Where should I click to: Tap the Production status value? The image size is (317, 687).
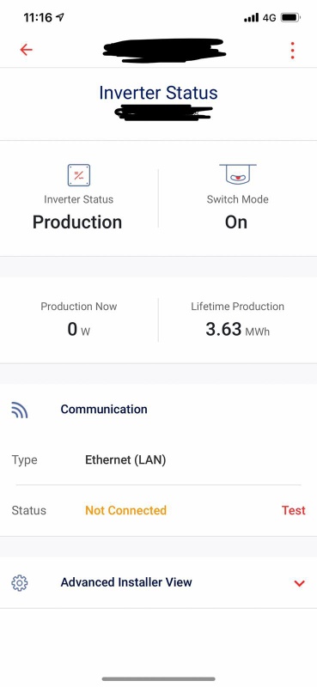pos(77,222)
